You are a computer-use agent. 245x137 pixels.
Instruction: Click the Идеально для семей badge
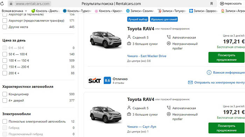(x=164, y=19)
